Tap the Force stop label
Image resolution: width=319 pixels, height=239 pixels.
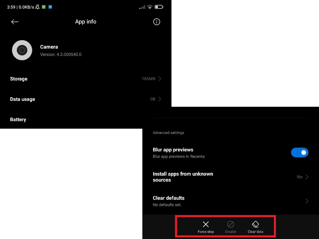click(x=206, y=232)
